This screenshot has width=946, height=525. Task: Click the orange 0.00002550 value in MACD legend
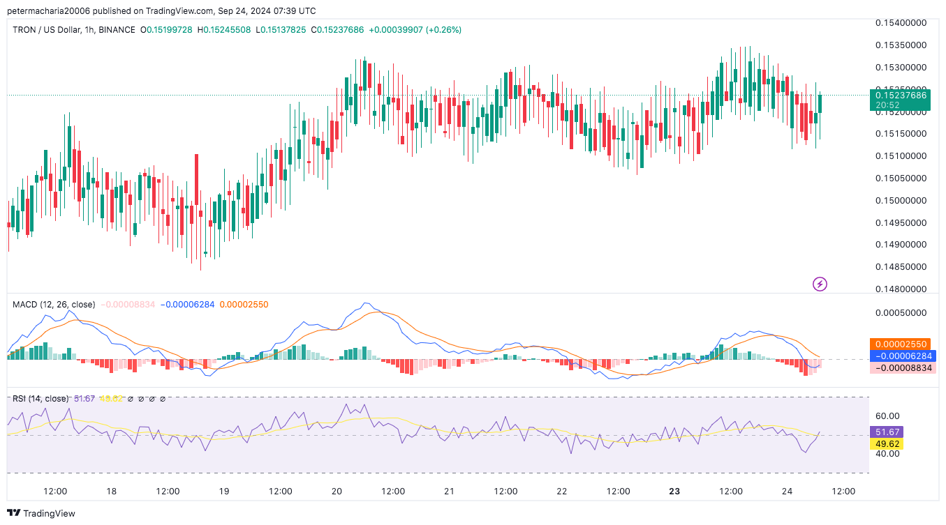(244, 305)
